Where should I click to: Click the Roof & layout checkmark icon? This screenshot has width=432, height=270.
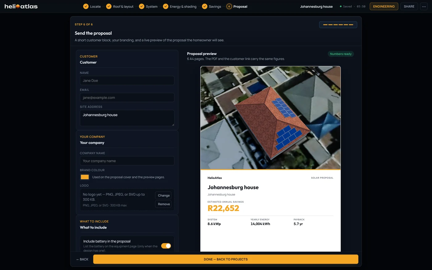coord(109,6)
